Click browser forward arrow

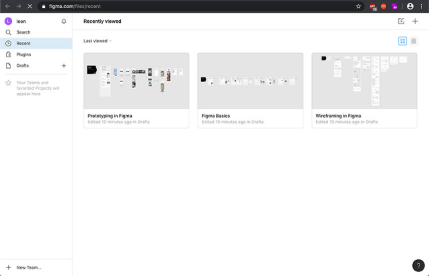[19, 6]
